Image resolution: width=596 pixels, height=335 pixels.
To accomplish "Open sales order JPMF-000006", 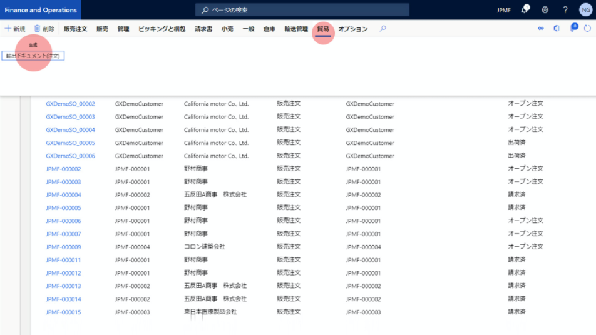I will pos(63,221).
